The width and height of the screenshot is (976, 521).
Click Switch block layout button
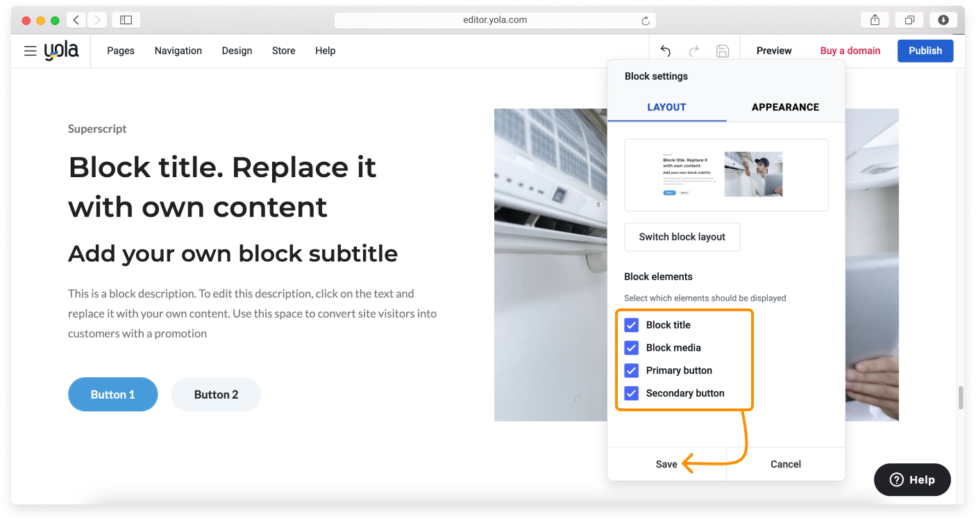(682, 237)
